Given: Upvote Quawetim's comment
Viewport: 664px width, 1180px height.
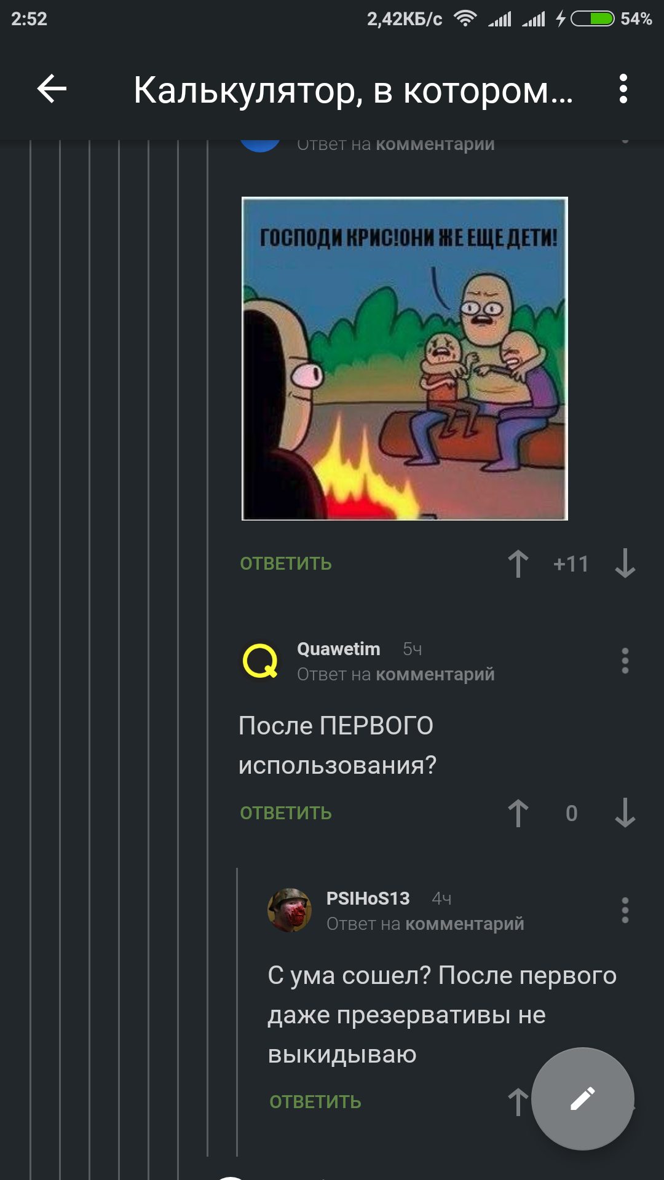Looking at the screenshot, I should tap(518, 813).
